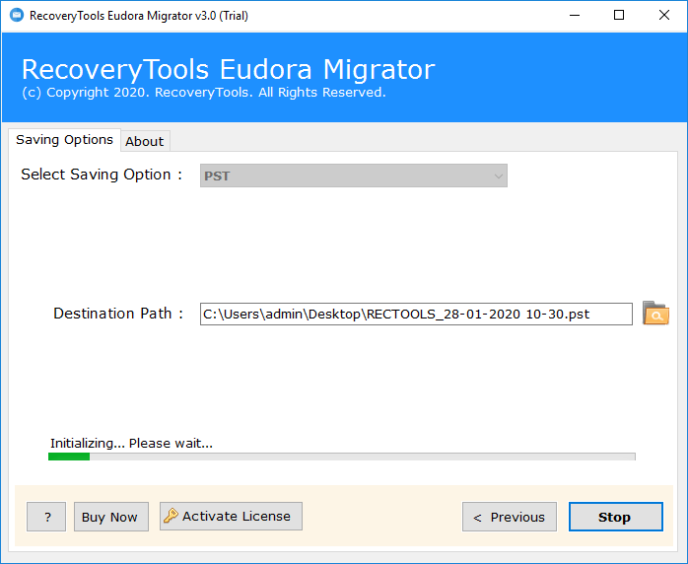
Task: Click the 'RecoveryTools Eudora Migrator' banner heading
Action: click(x=228, y=69)
